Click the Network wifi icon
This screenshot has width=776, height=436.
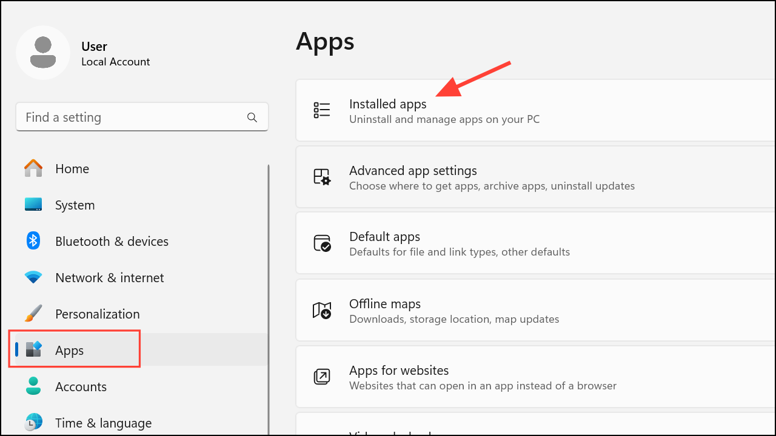point(33,277)
